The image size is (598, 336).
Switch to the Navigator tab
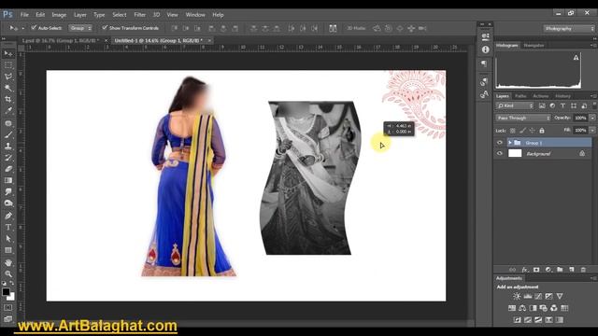point(534,46)
